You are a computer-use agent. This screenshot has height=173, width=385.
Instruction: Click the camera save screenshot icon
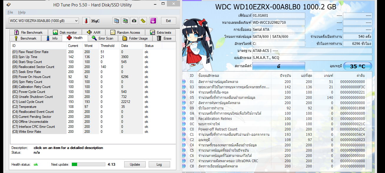point(134,21)
